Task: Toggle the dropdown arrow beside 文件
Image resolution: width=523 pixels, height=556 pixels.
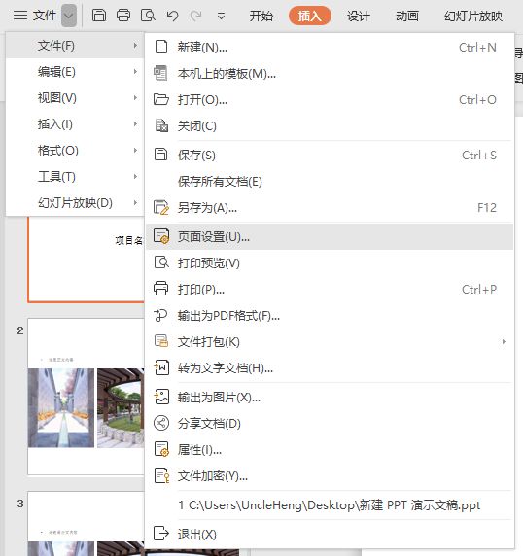Action: (x=69, y=16)
